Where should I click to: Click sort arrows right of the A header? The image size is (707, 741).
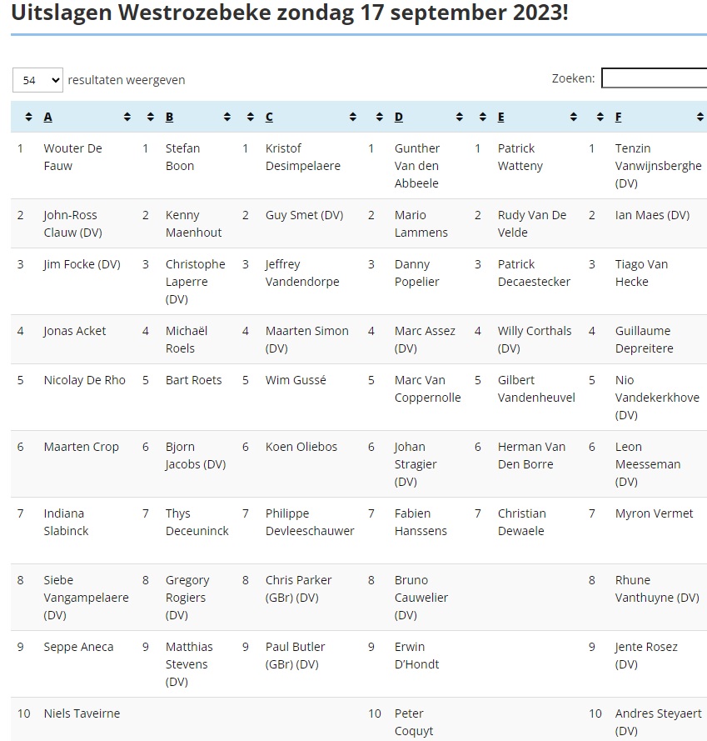(127, 117)
